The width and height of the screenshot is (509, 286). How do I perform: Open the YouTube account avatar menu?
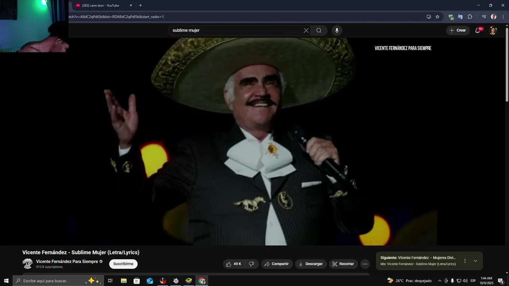pyautogui.click(x=493, y=31)
